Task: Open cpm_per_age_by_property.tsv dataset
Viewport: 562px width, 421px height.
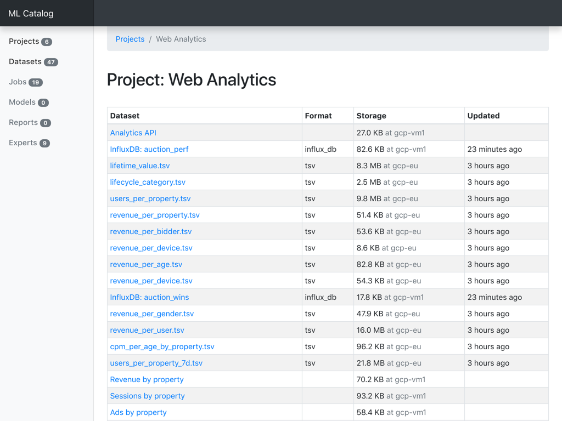Action: tap(162, 347)
